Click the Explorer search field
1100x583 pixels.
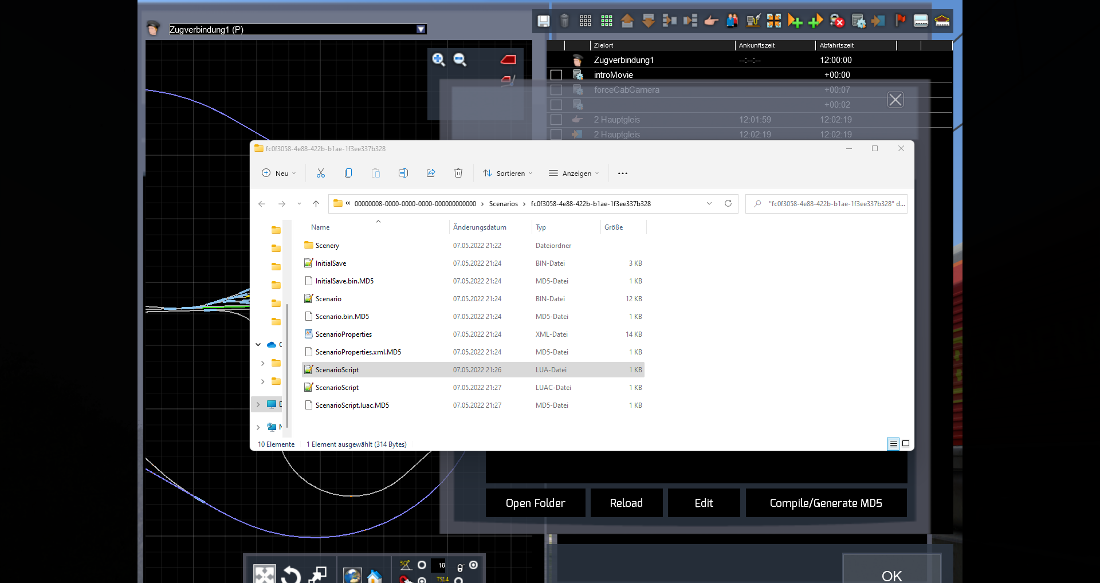tap(831, 204)
